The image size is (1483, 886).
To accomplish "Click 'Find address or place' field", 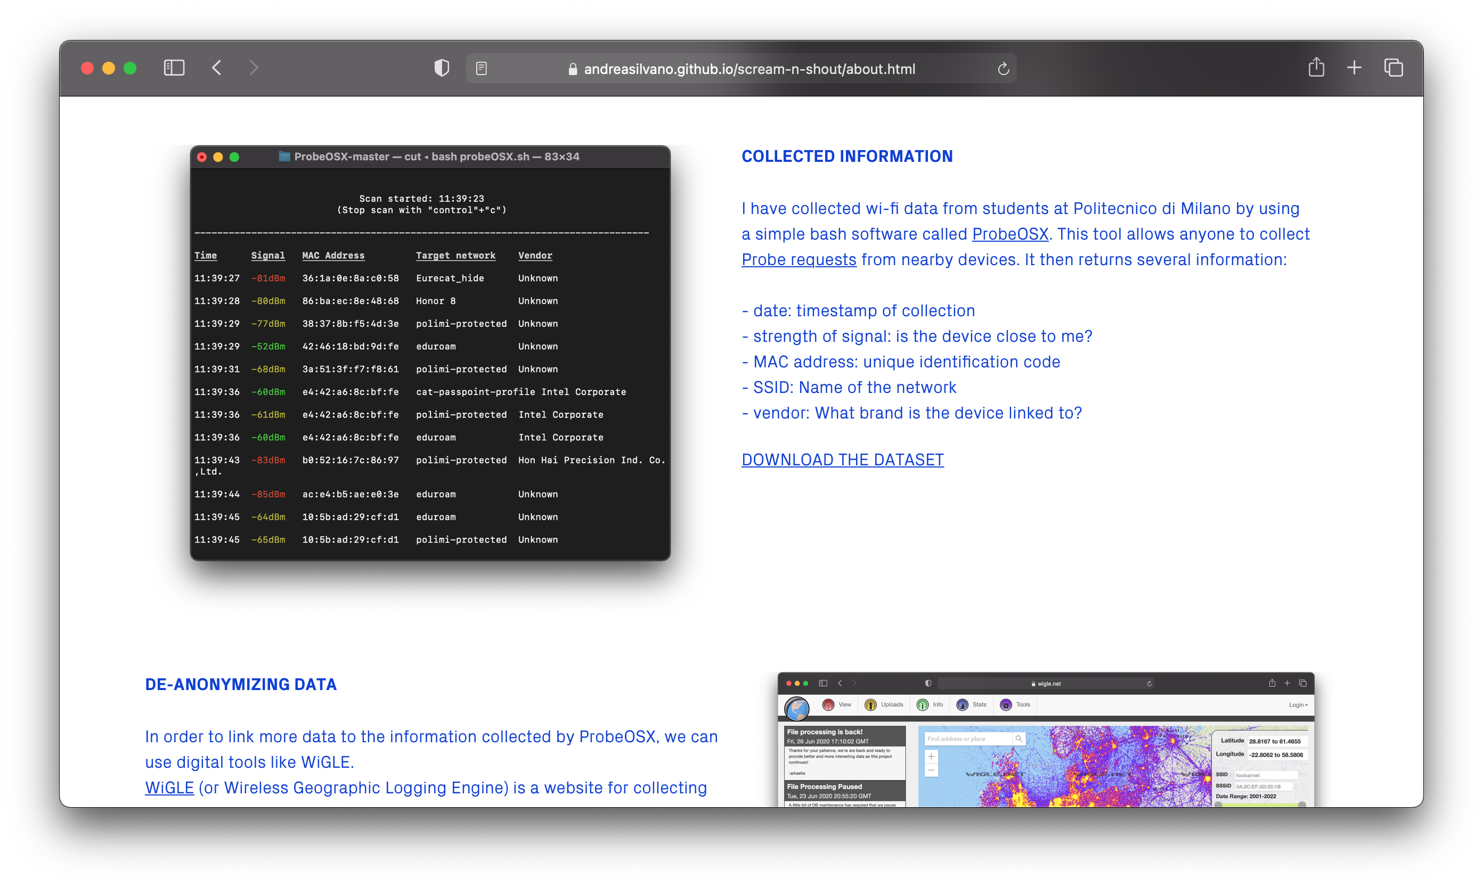I will pyautogui.click(x=967, y=739).
